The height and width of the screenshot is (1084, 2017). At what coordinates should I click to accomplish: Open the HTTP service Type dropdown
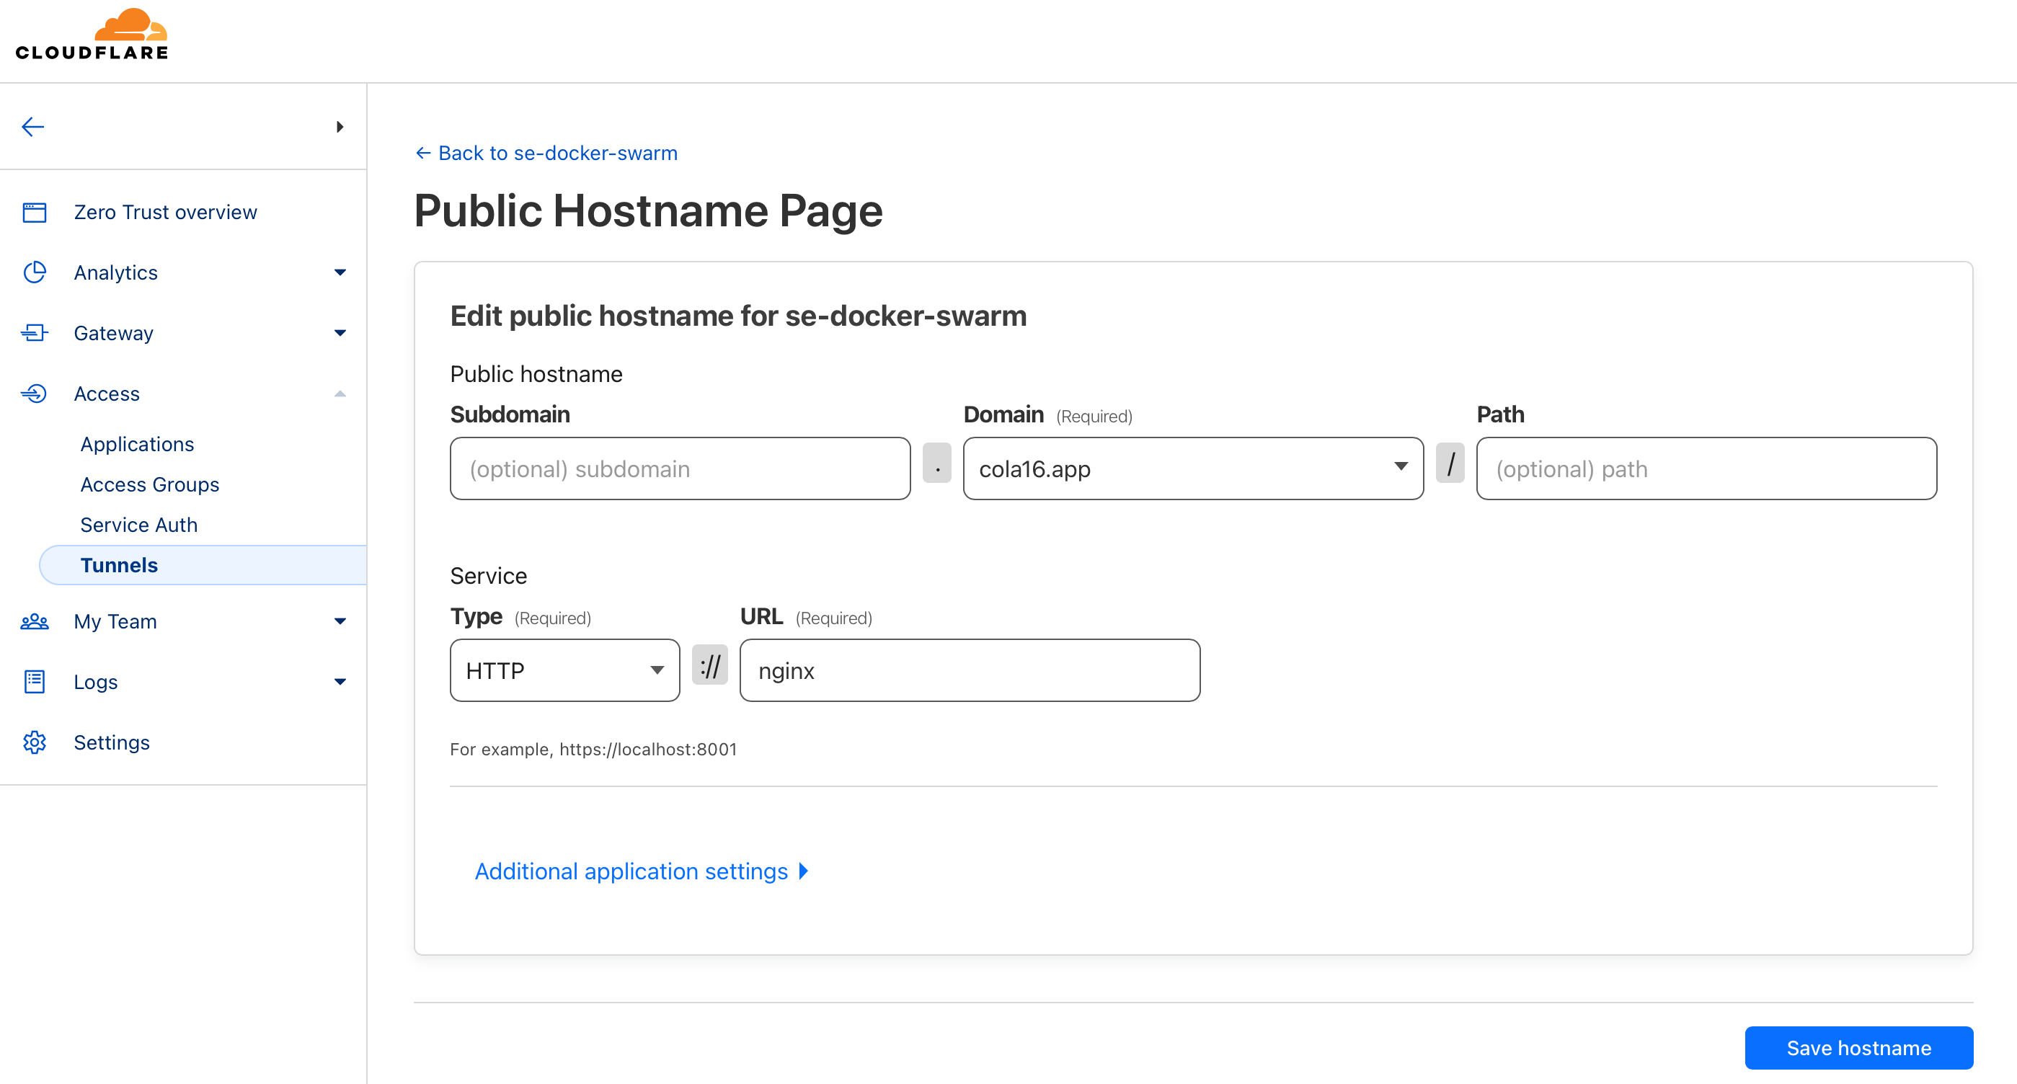[x=564, y=671]
